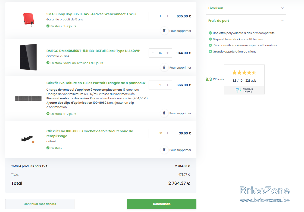Click 'Grande appréciation du client' text
304x212 pixels.
(234, 51)
